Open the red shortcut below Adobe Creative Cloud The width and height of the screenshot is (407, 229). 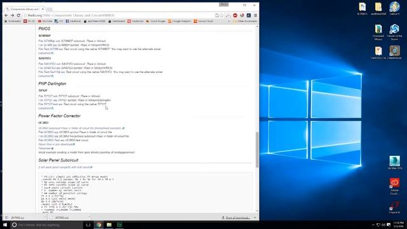[x=394, y=208]
